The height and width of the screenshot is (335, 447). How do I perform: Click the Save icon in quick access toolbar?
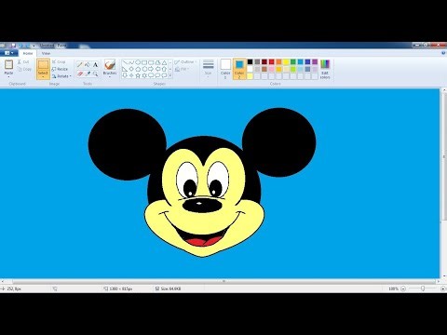click(x=13, y=46)
